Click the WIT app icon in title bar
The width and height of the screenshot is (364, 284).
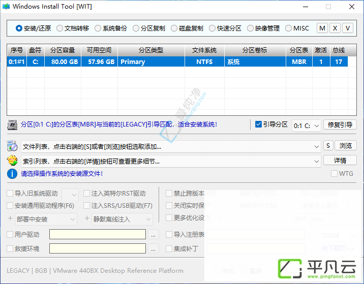[6, 7]
